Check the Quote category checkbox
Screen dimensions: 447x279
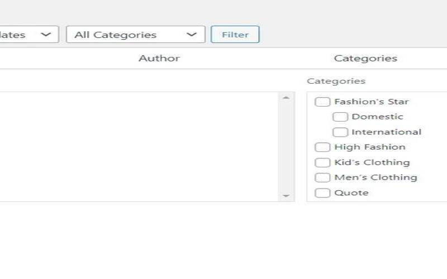322,193
